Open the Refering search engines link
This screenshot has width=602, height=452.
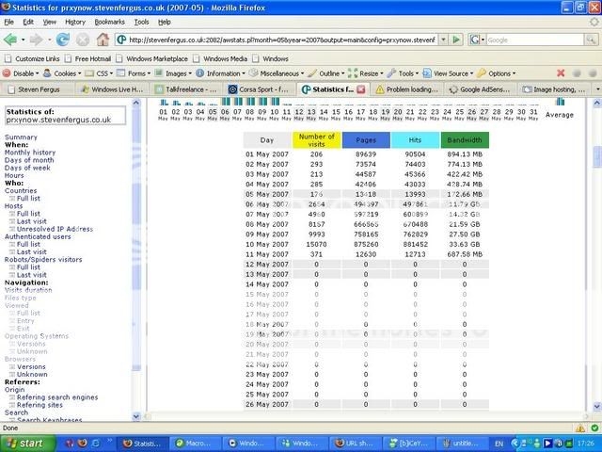point(56,397)
